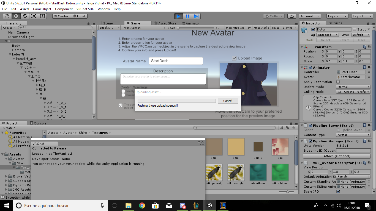
Task: Toggle the Static checkbox for Kotori
Action: coord(355,29)
